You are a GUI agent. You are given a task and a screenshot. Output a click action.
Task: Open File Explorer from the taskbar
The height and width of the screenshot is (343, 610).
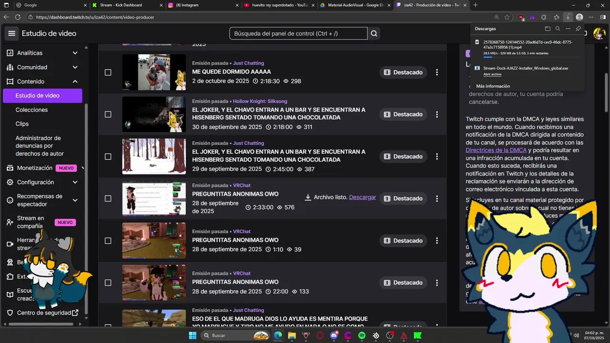point(292,335)
